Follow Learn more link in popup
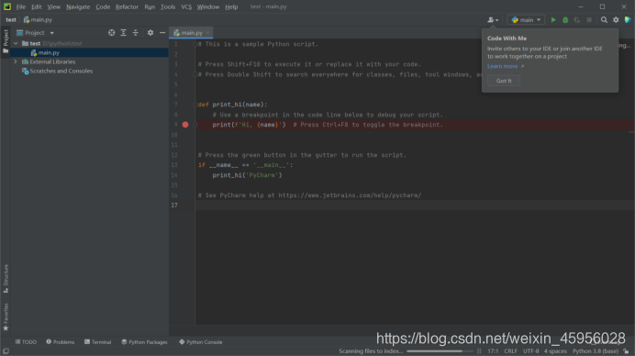Screen dimensions: 635x356 tap(502, 66)
